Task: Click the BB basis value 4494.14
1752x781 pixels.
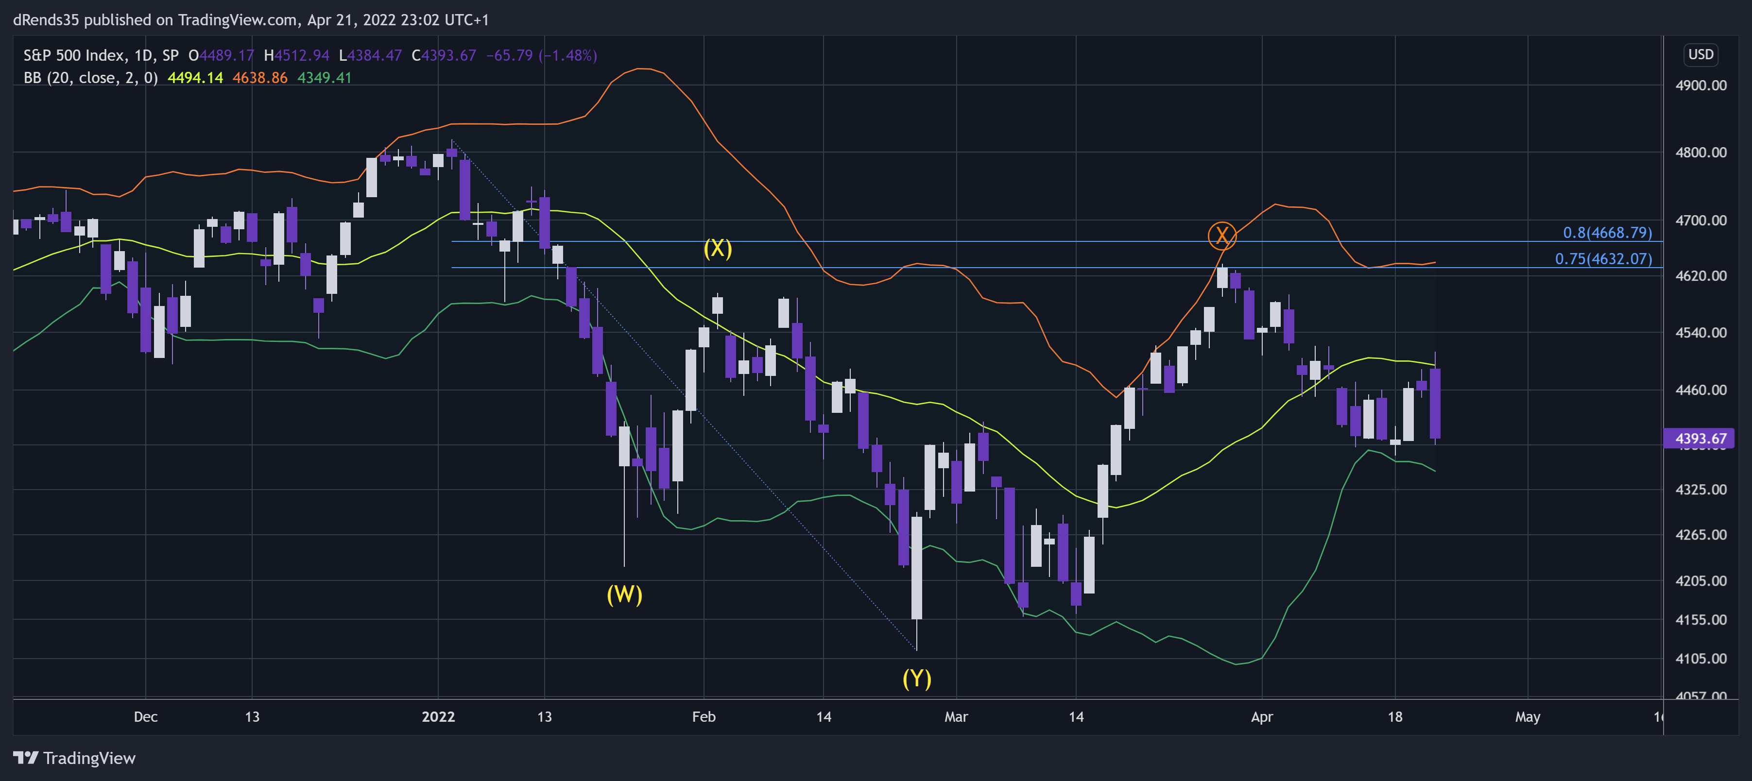Action: tap(195, 78)
